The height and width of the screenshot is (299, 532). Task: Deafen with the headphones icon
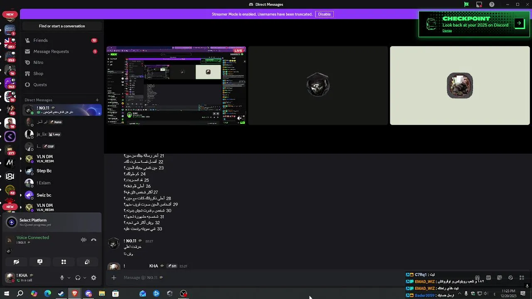(78, 278)
